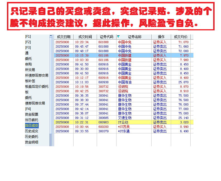Image resolution: width=221 pixels, height=181 pixels.
Task: Select *ST东通 sell row at 09:33:55
Action: click(x=124, y=131)
